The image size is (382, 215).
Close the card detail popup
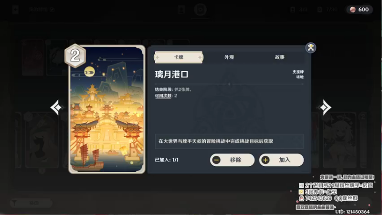click(311, 47)
